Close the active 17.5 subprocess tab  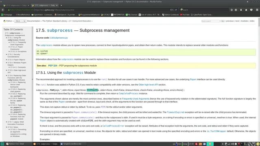pos(57,5)
